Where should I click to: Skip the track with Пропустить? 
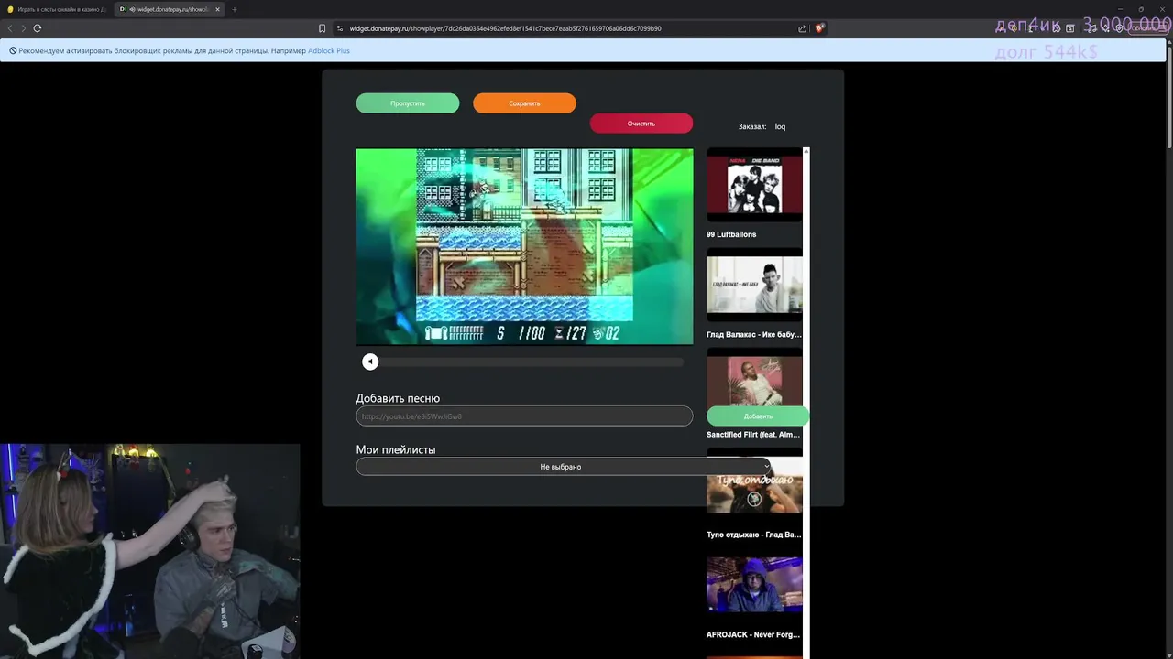pos(408,103)
